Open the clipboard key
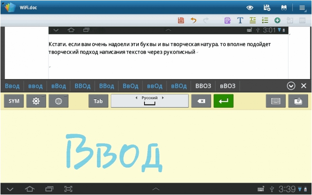312x195 pixels. coord(298,101)
